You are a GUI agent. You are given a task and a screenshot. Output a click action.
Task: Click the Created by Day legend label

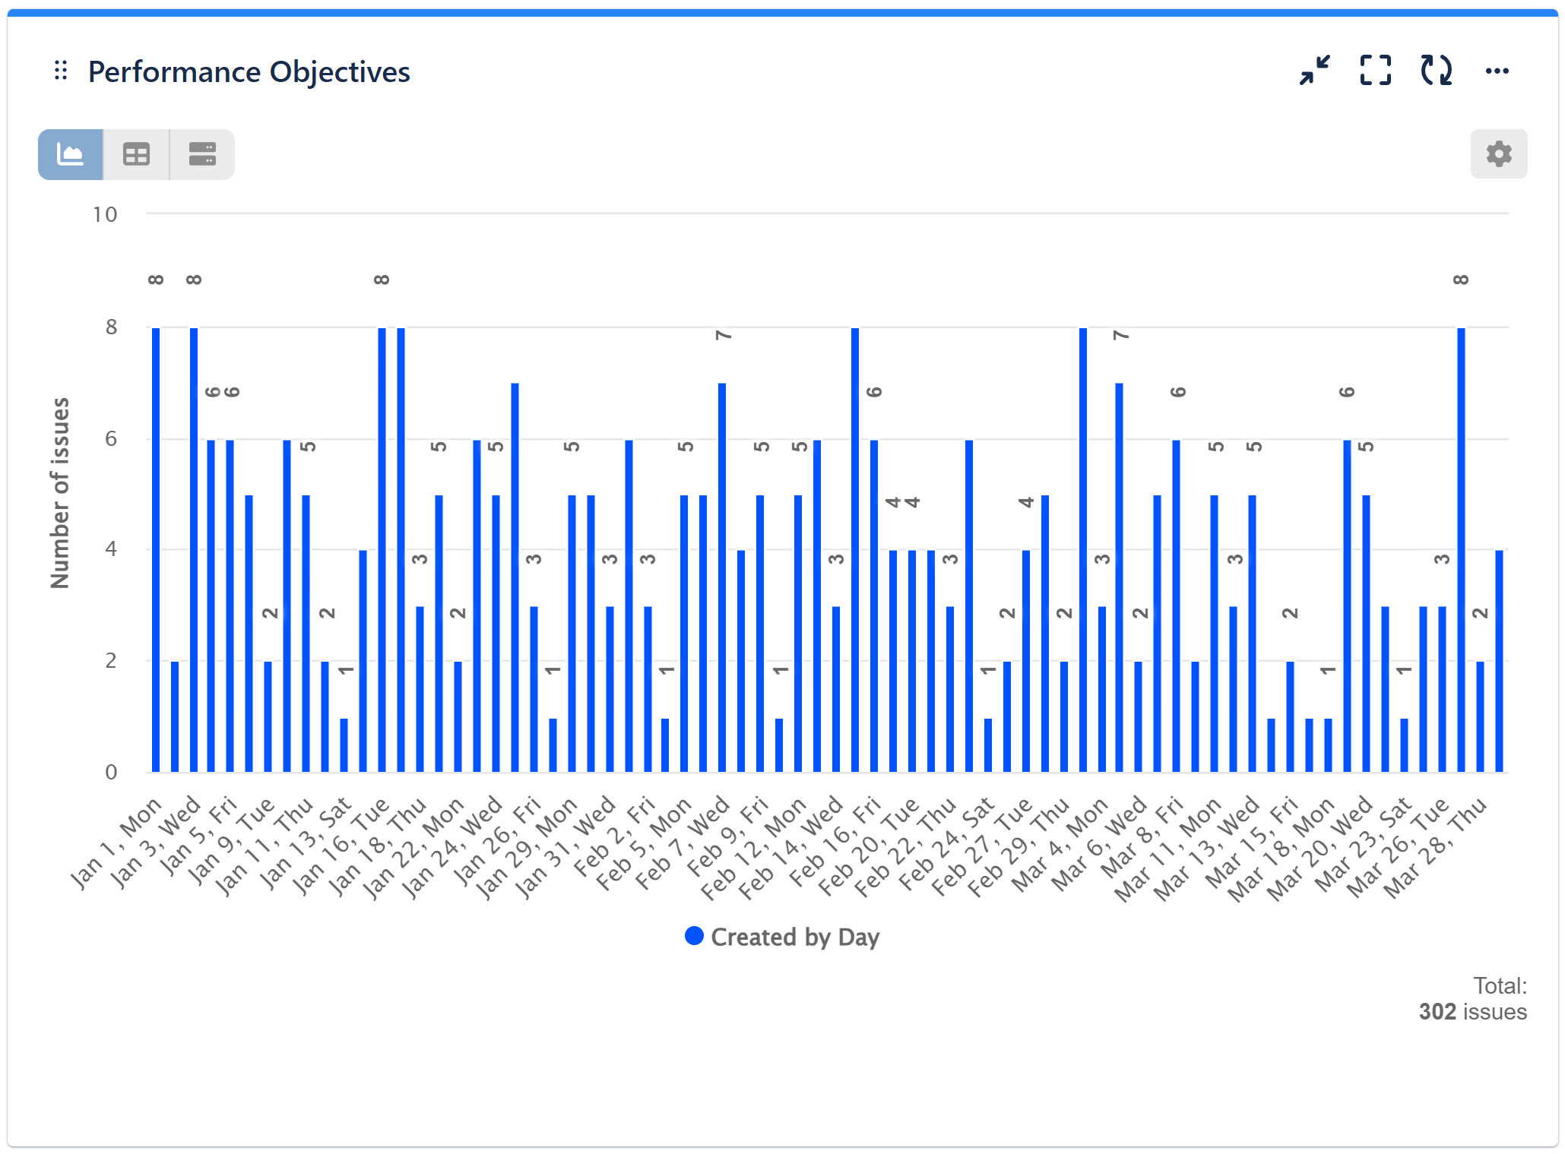(x=794, y=937)
